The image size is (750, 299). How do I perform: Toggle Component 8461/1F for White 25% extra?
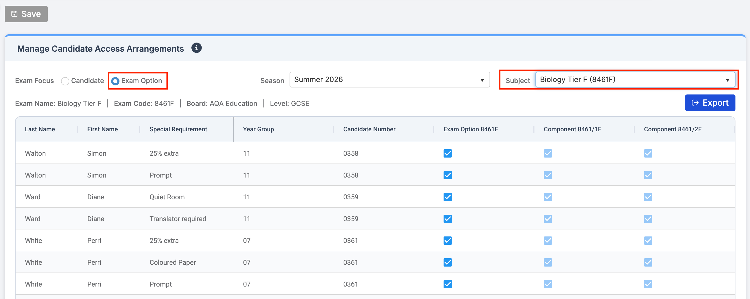[x=548, y=241]
